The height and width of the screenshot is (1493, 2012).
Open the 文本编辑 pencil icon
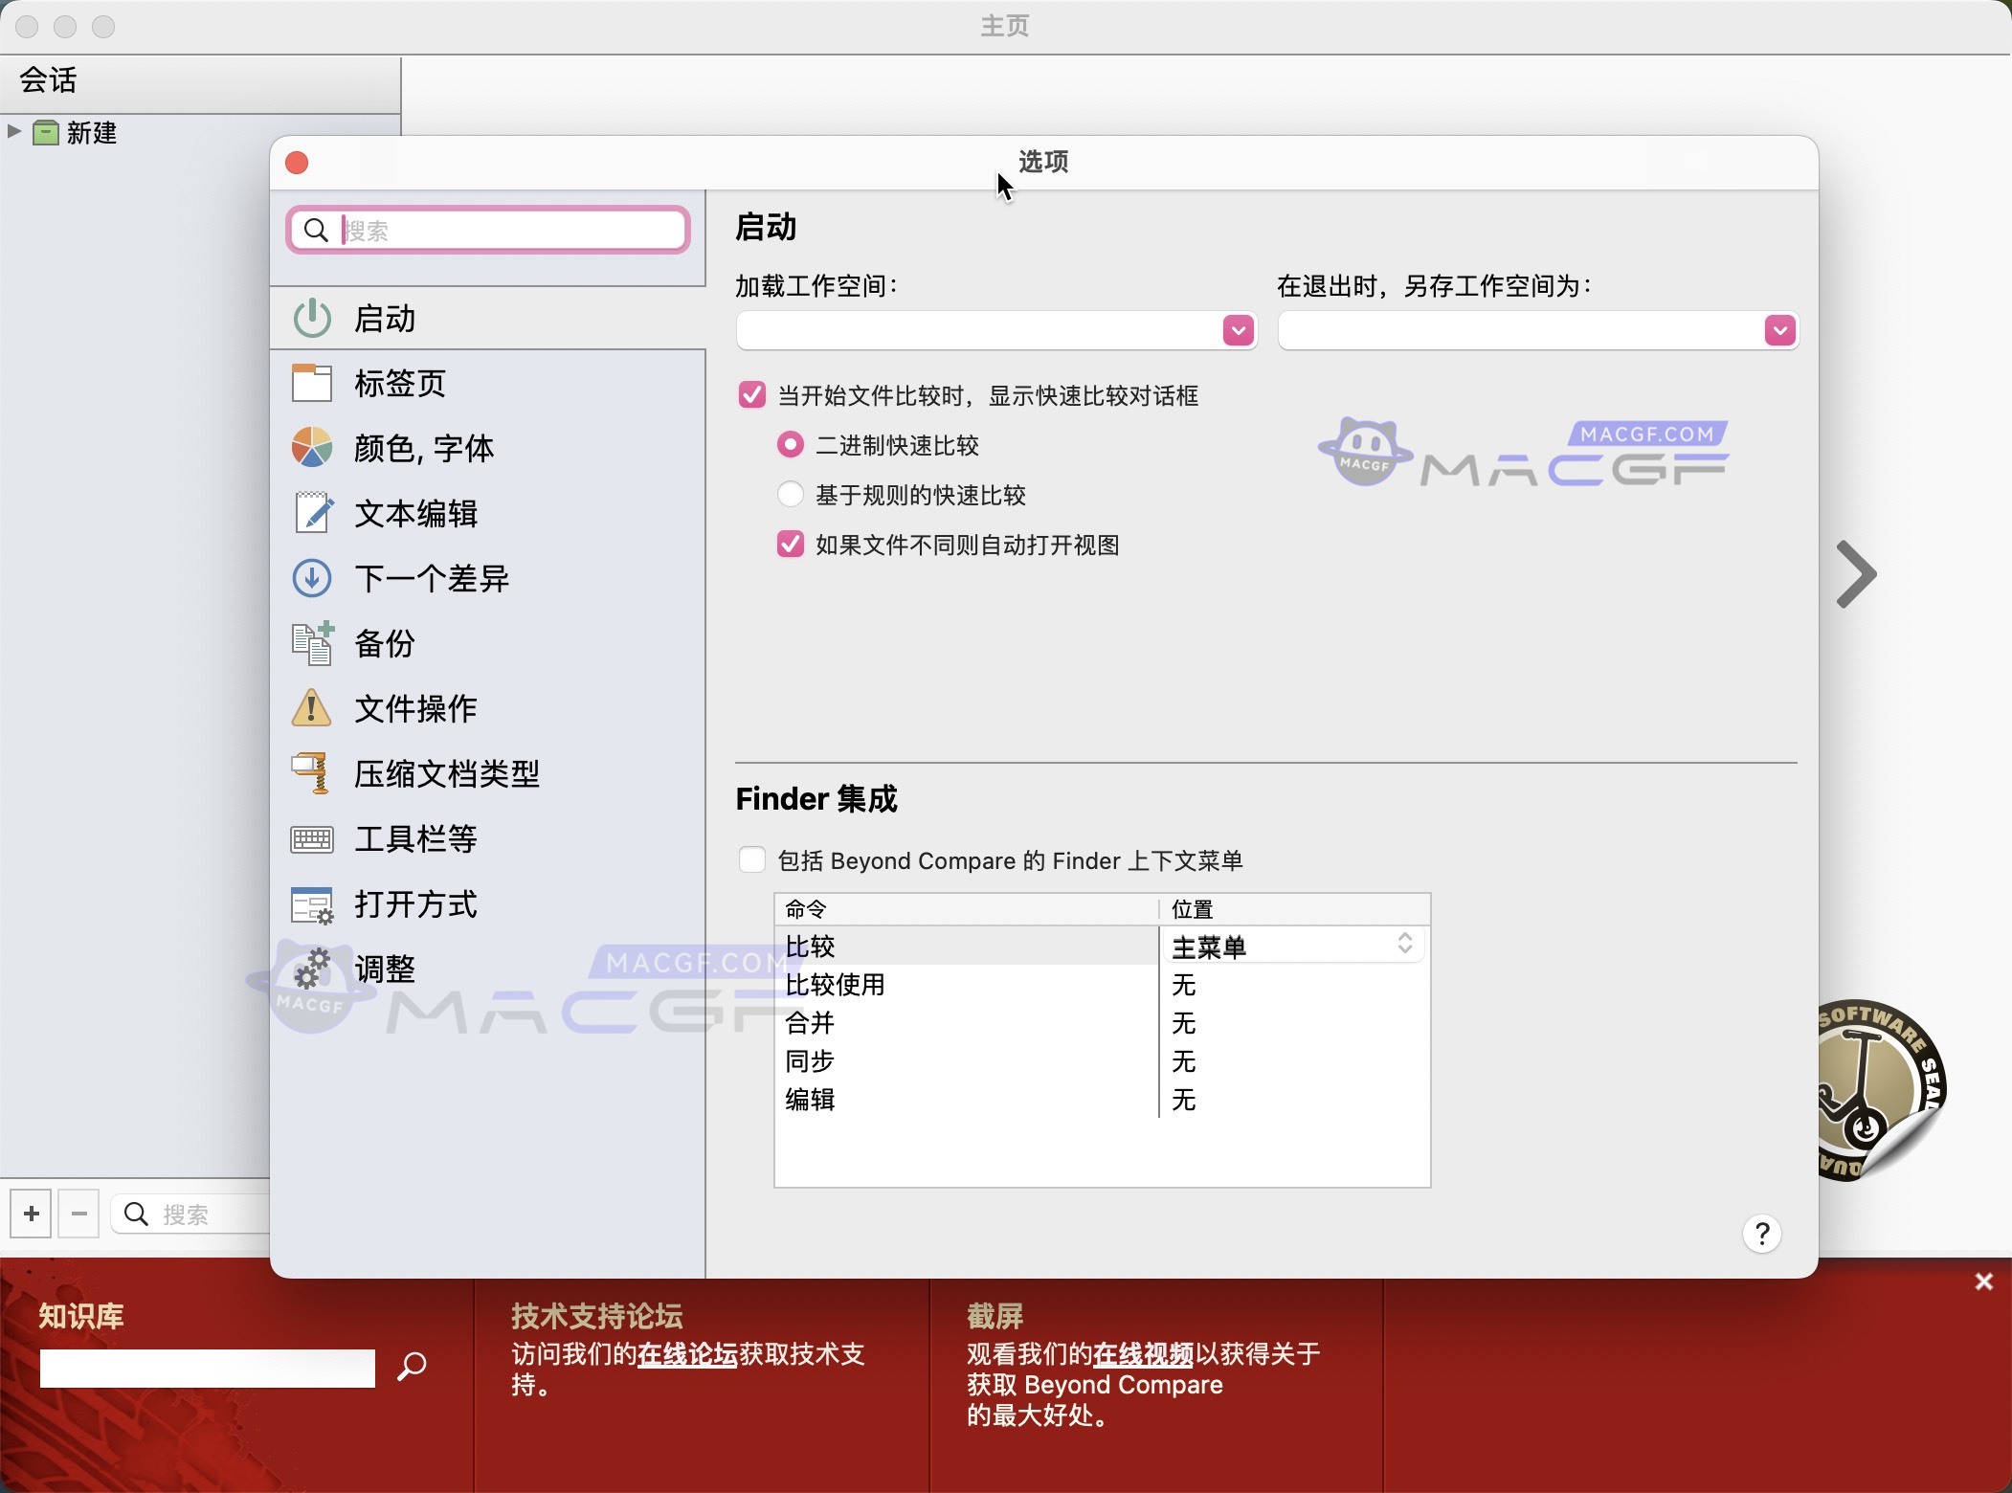point(310,512)
